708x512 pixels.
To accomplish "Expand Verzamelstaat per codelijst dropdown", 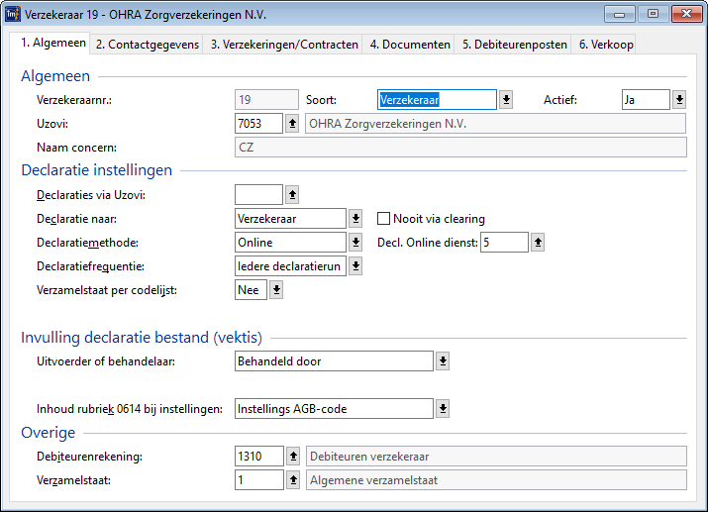I will point(276,290).
